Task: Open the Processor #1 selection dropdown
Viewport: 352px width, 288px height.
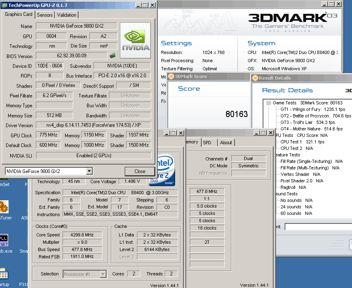Action: click(103, 274)
